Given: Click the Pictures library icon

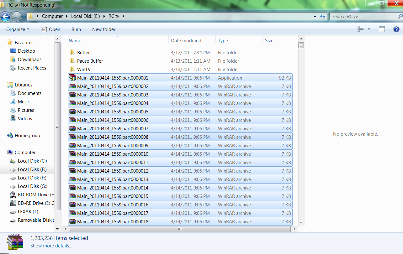Looking at the screenshot, I should coord(13,110).
